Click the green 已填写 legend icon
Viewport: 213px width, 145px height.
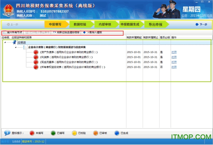[x=53, y=133]
